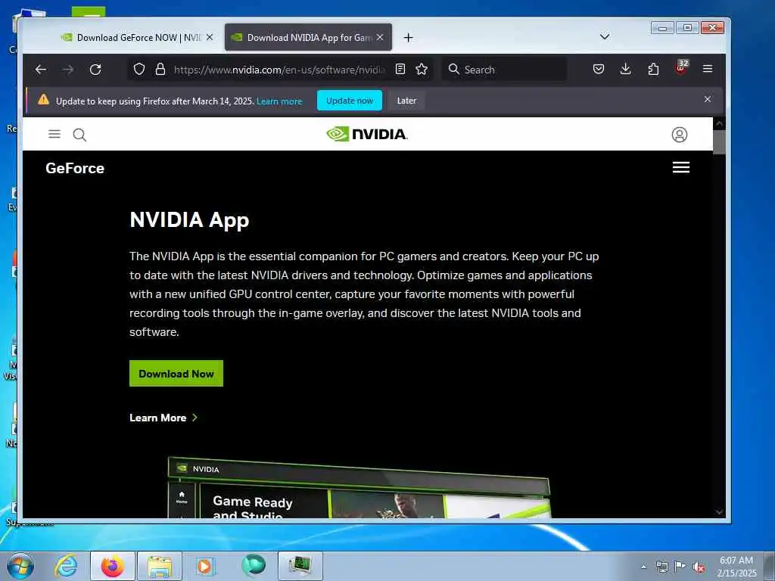Image resolution: width=775 pixels, height=581 pixels.
Task: Open the Learn more link in update notice
Action: 279,101
